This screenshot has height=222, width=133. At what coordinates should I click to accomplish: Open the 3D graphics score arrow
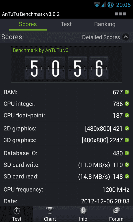pyautogui.click(x=127, y=140)
